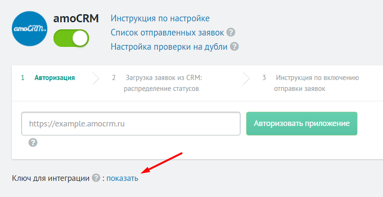Open Список отправленных заявок link
The image size is (383, 197).
pos(167,33)
